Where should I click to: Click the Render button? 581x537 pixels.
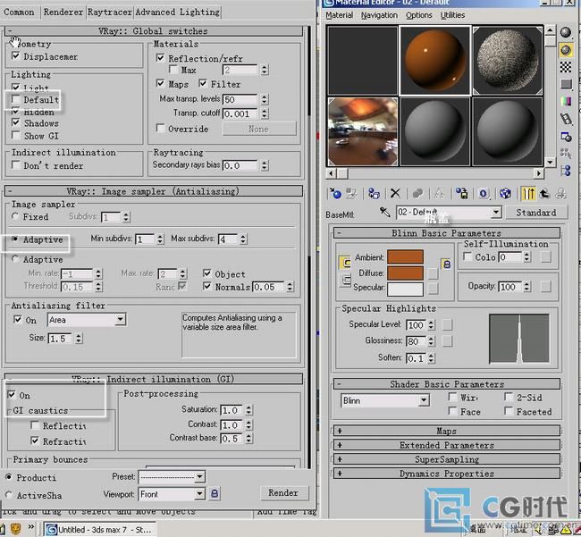click(x=283, y=493)
